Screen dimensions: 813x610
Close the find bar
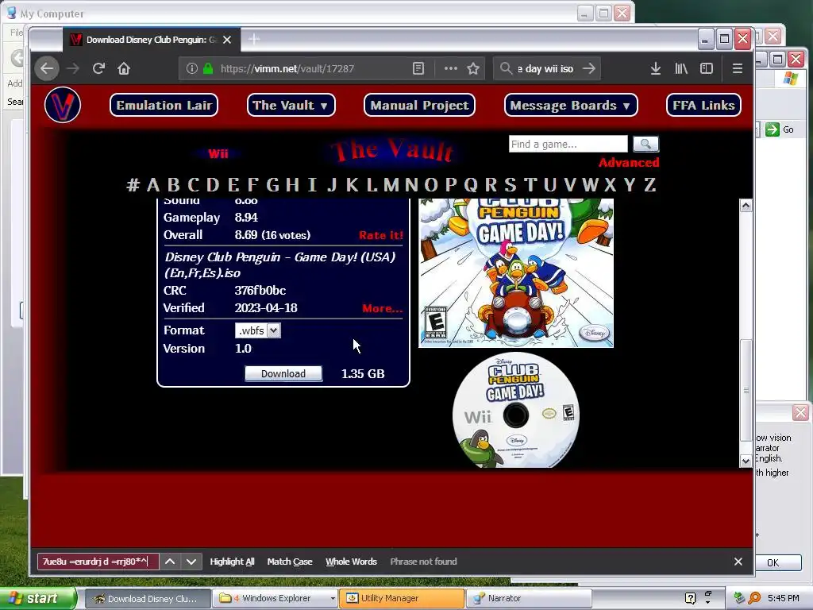[738, 562]
